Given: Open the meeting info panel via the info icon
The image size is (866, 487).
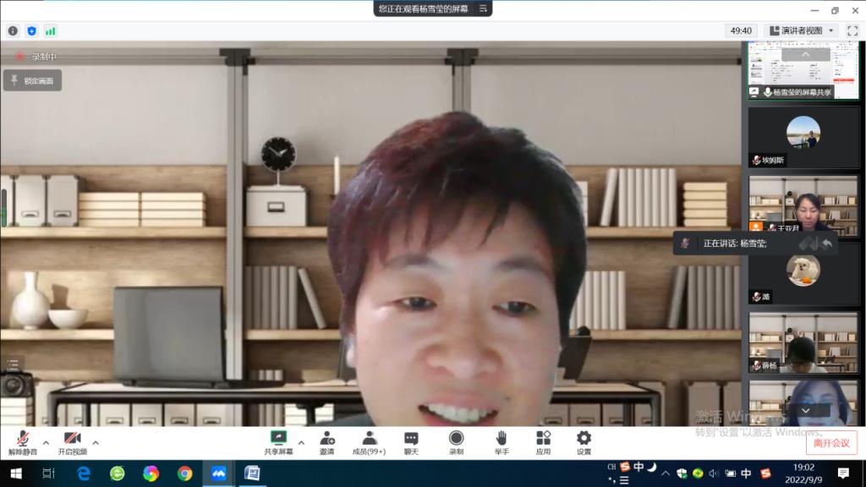Looking at the screenshot, I should tap(13, 30).
